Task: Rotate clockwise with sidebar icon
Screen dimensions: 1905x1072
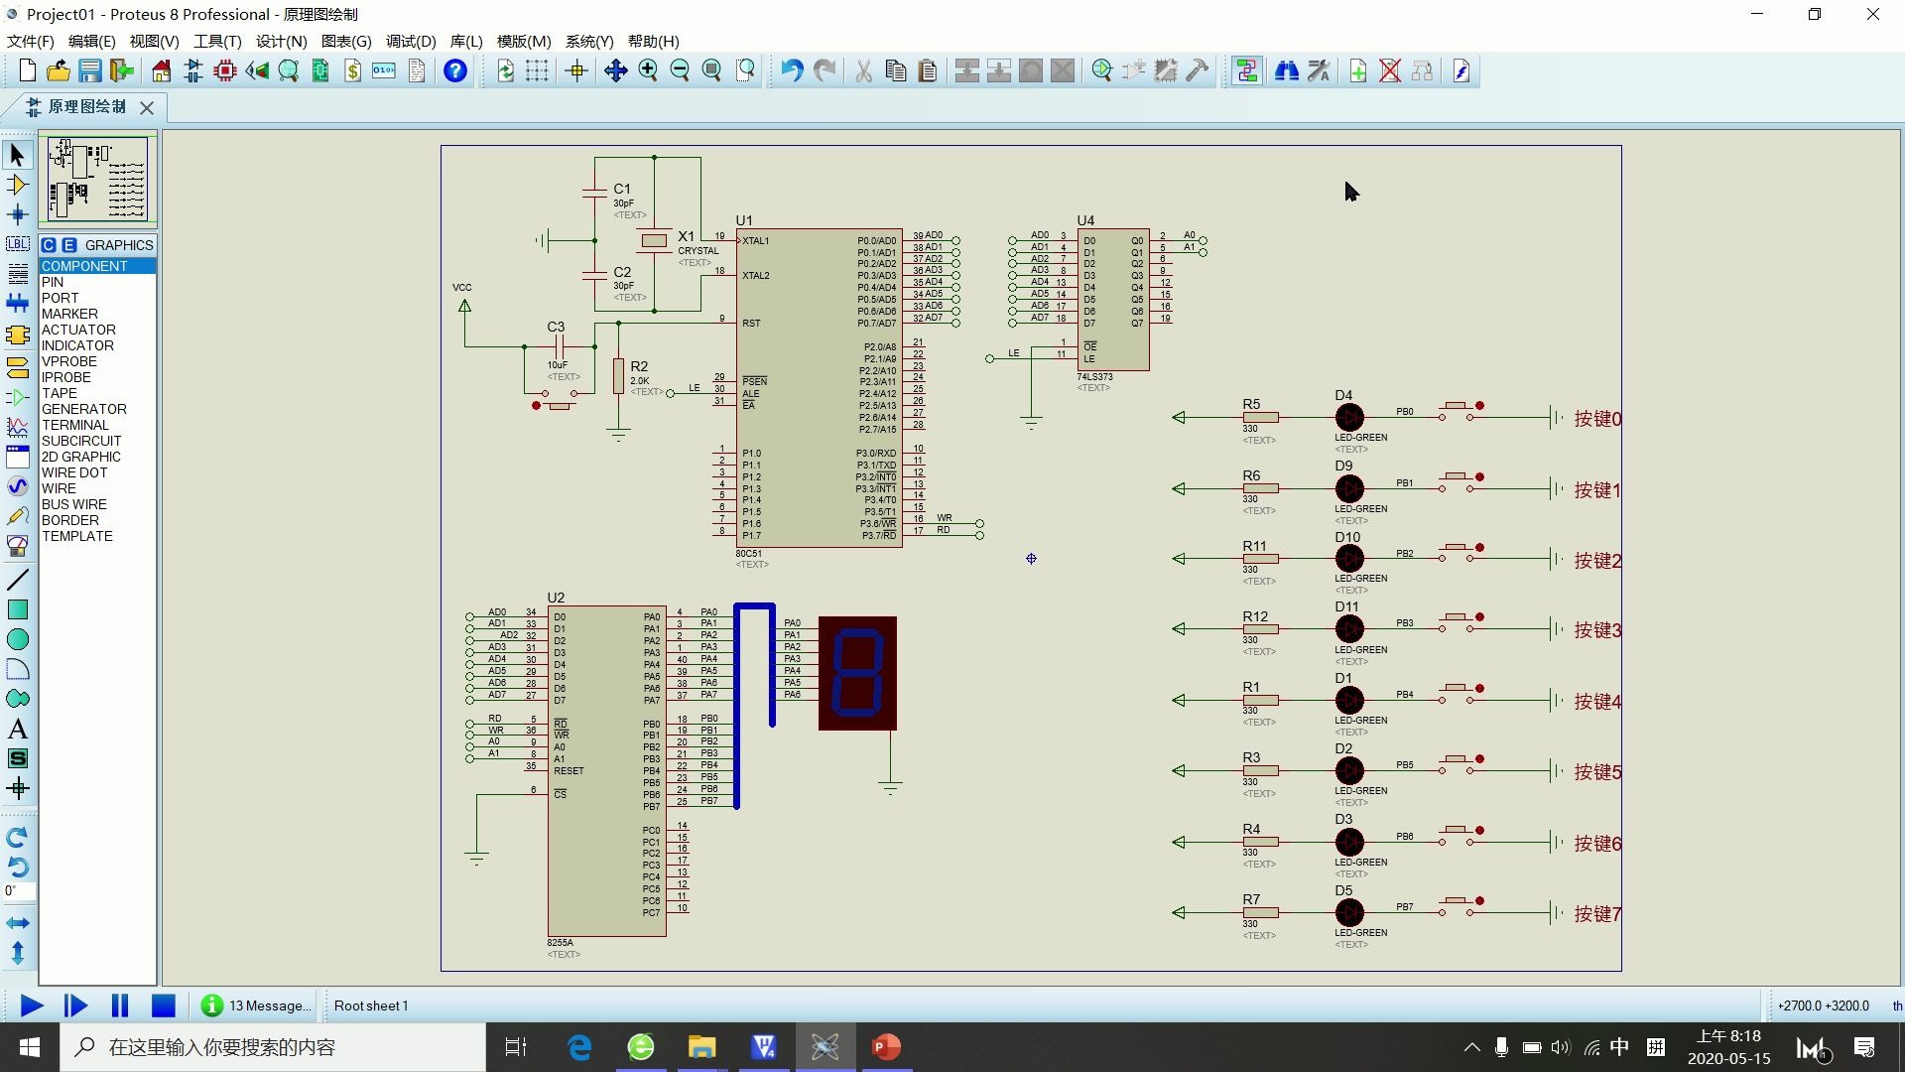Action: click(17, 837)
